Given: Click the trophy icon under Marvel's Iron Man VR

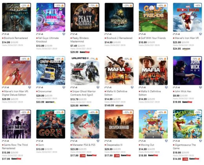Looking at the screenshot, I should [200, 34].
